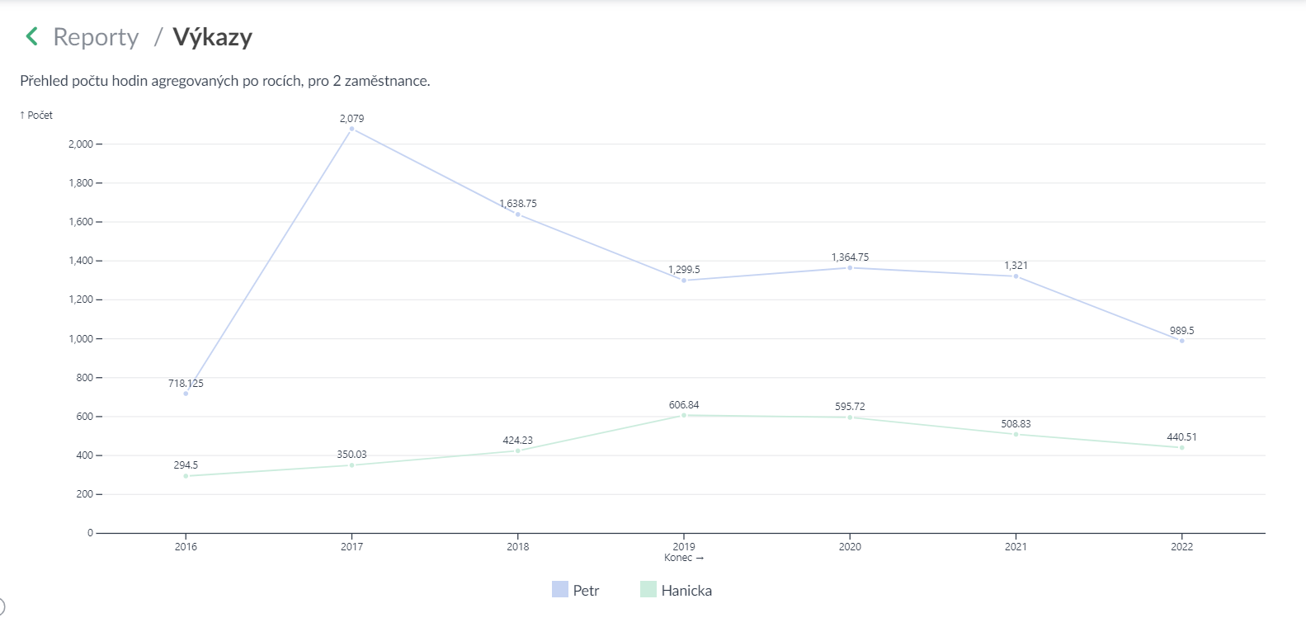Click the green back chevron icon
The height and width of the screenshot is (632, 1306).
(32, 36)
